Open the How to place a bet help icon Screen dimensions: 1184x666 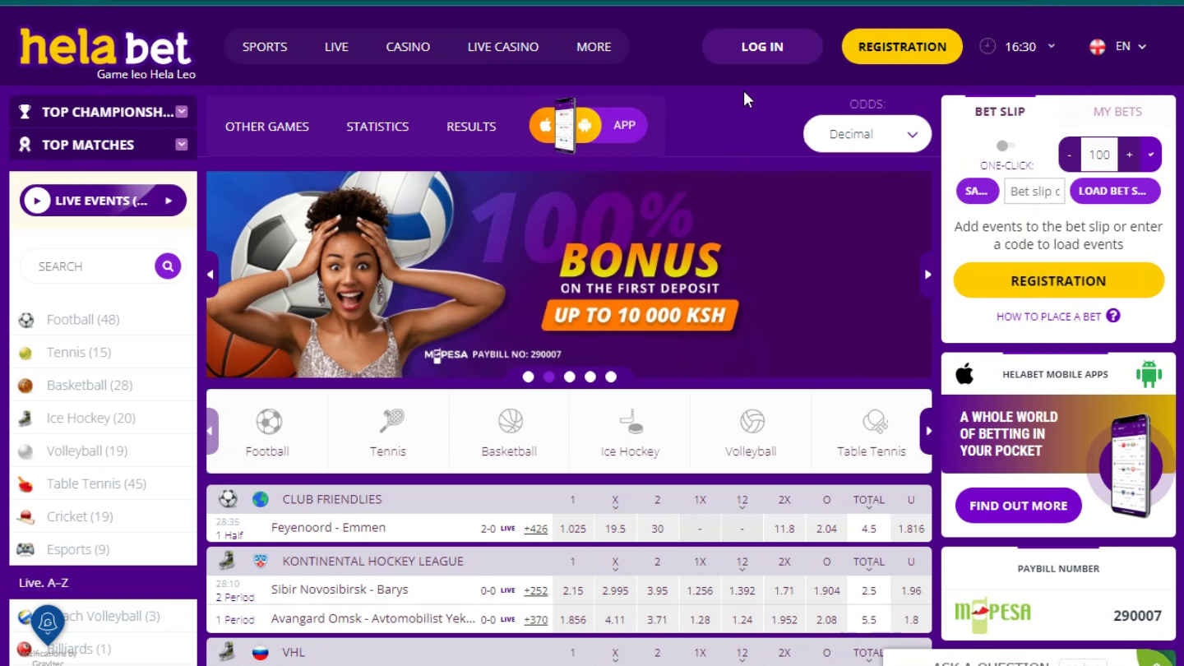pyautogui.click(x=1113, y=316)
